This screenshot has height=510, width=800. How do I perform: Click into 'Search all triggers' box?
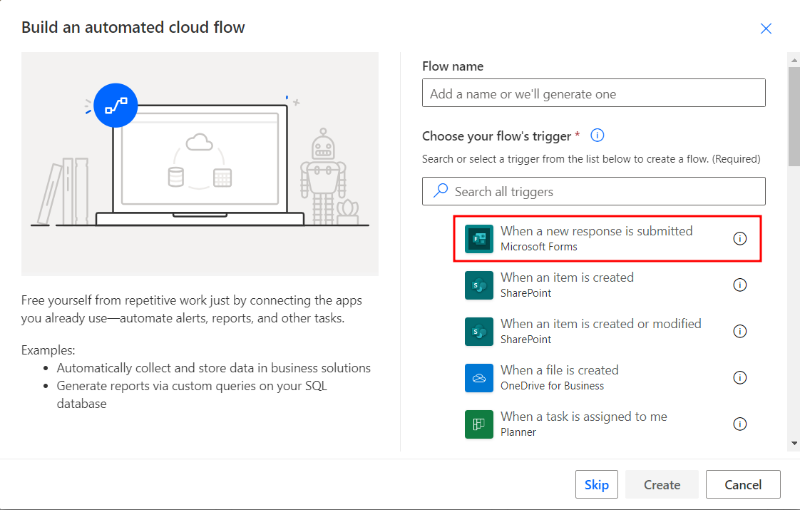593,191
